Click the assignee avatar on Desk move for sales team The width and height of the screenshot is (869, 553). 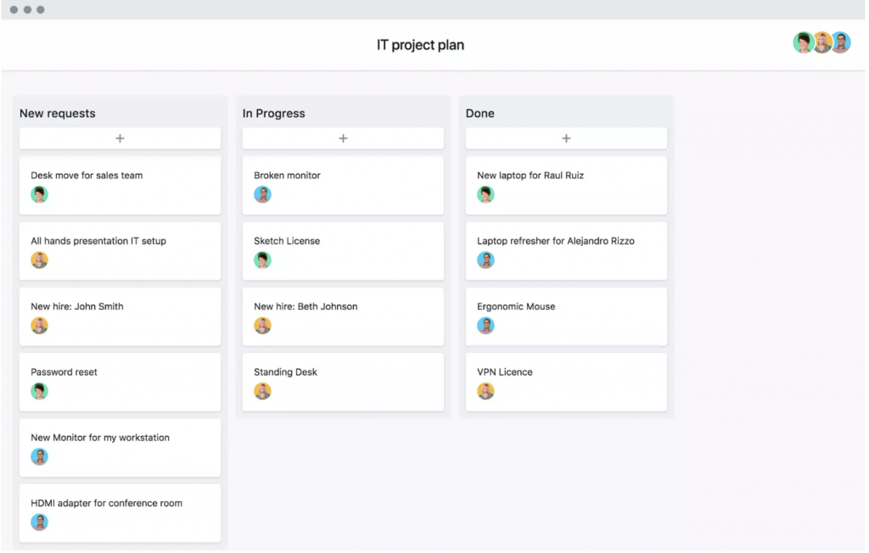coord(39,194)
